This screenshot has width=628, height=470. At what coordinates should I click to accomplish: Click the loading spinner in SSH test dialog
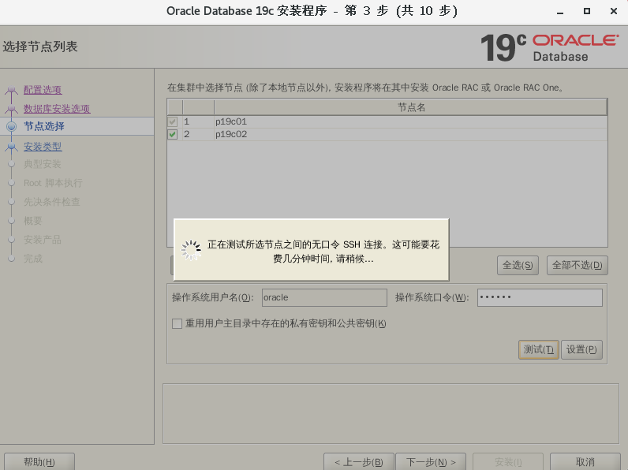coord(191,250)
